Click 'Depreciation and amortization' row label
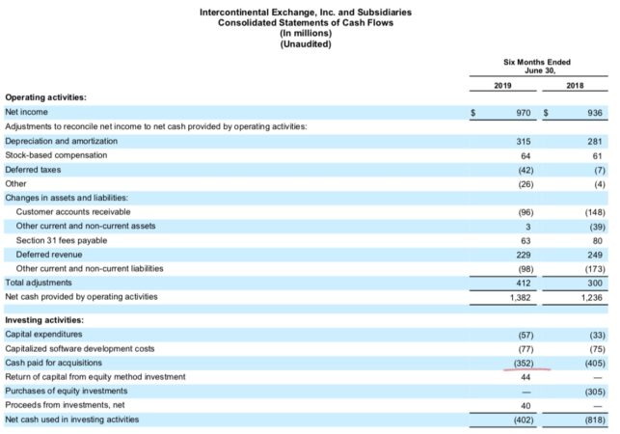The height and width of the screenshot is (434, 620). click(62, 141)
